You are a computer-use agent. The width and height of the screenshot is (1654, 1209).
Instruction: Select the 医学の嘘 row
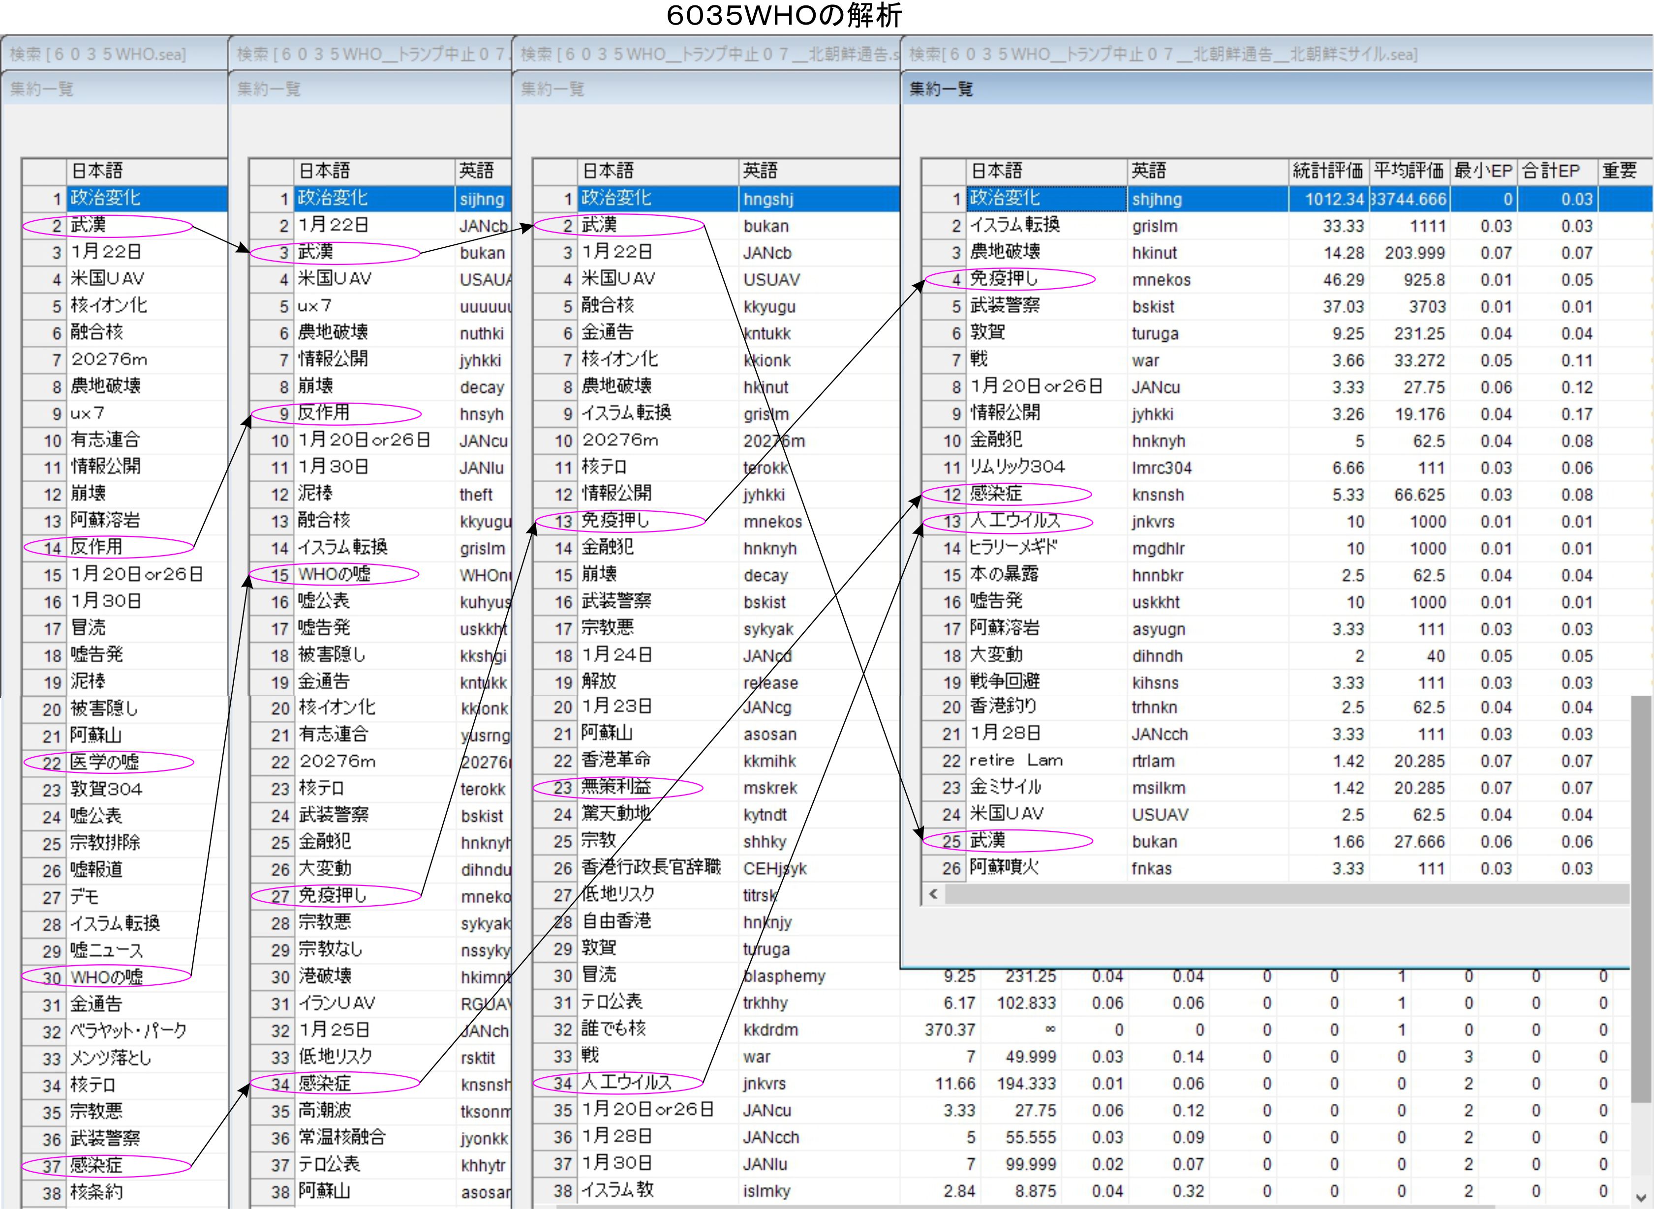(104, 763)
